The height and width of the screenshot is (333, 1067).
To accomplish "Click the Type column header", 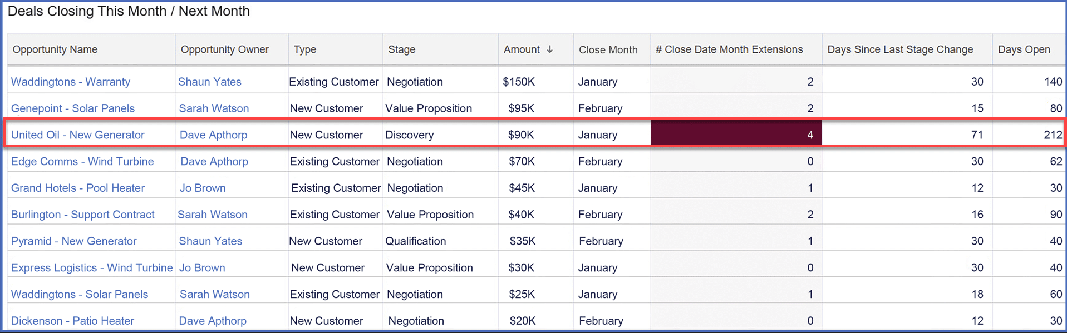I will [x=305, y=49].
